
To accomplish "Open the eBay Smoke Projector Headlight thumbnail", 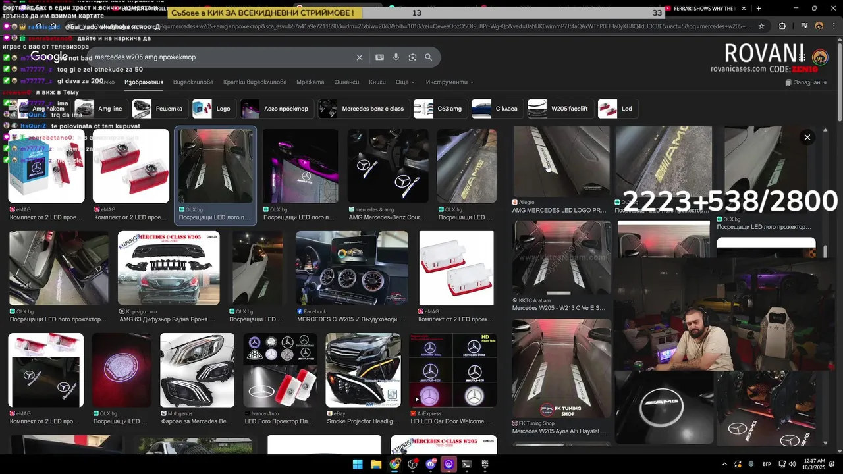I will coord(363,370).
